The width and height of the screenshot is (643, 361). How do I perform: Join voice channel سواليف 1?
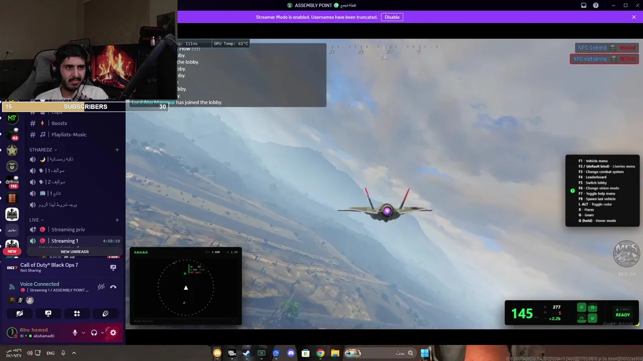coord(74,170)
